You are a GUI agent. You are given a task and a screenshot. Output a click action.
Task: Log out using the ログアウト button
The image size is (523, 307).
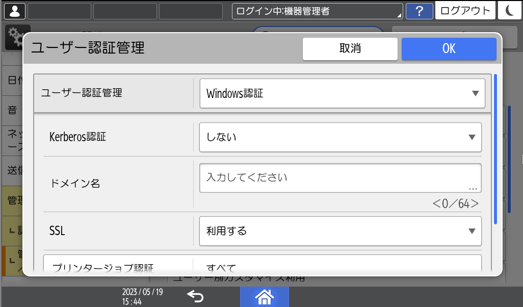(x=465, y=10)
